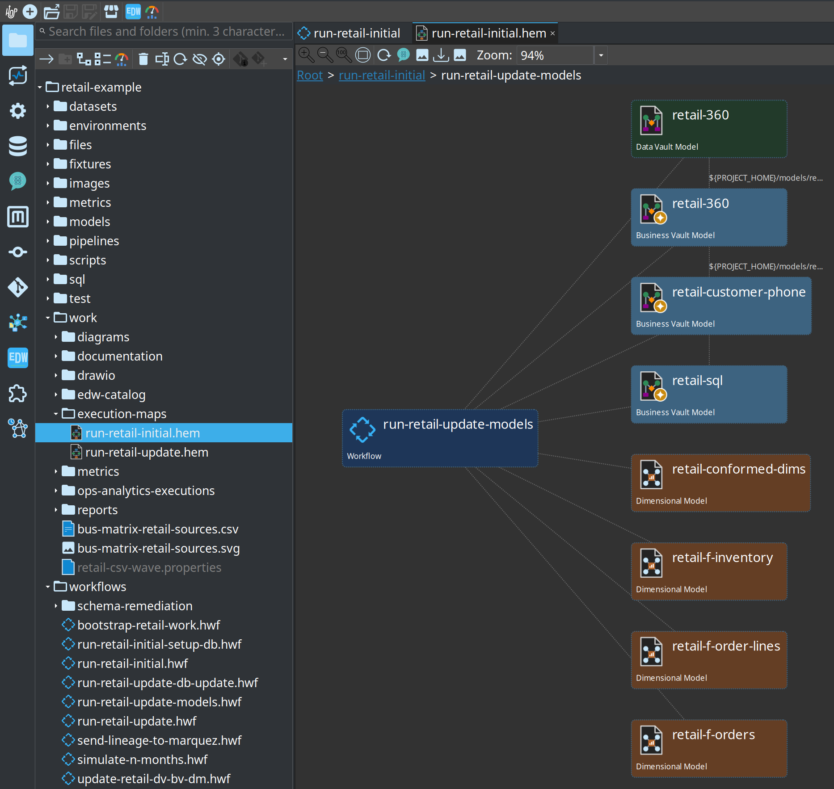Collapse the execution-maps folder
Screen dimensions: 834x789
pos(56,414)
